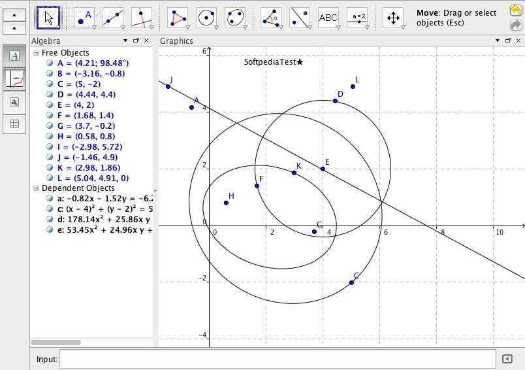This screenshot has width=525, height=370.
Task: Click the Undo arrow button
Action: (515, 11)
